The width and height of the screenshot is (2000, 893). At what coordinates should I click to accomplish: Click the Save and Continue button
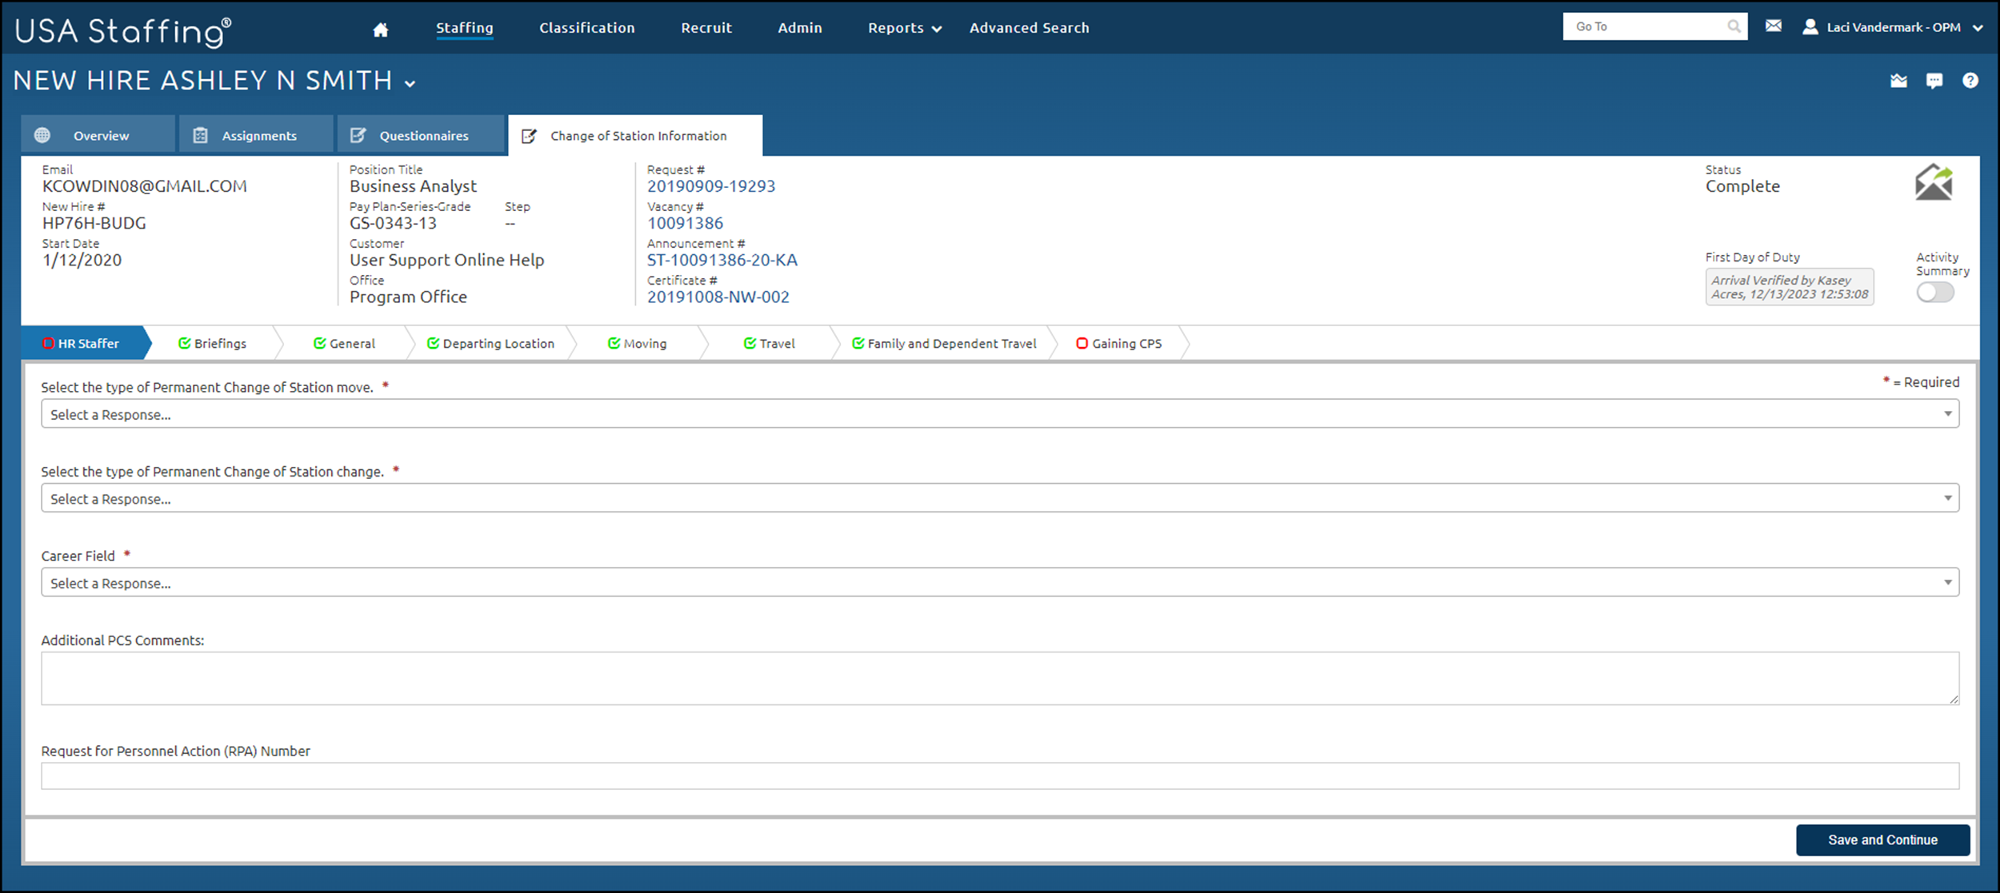1882,840
